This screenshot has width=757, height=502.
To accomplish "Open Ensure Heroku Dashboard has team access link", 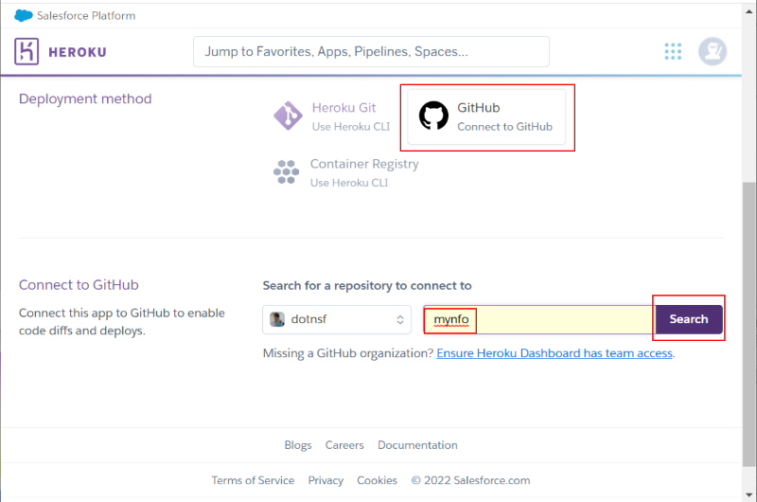I will tap(555, 353).
